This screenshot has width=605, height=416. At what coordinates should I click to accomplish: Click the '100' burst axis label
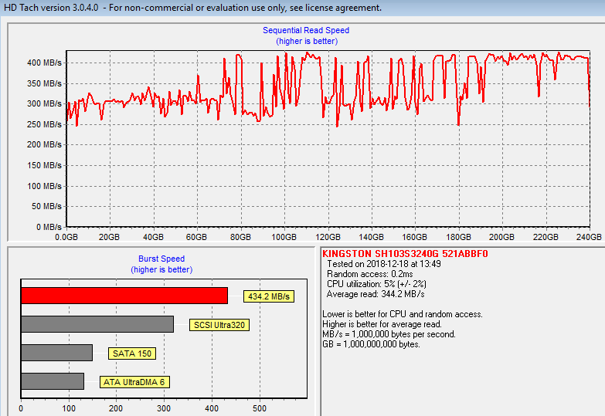pos(69,408)
